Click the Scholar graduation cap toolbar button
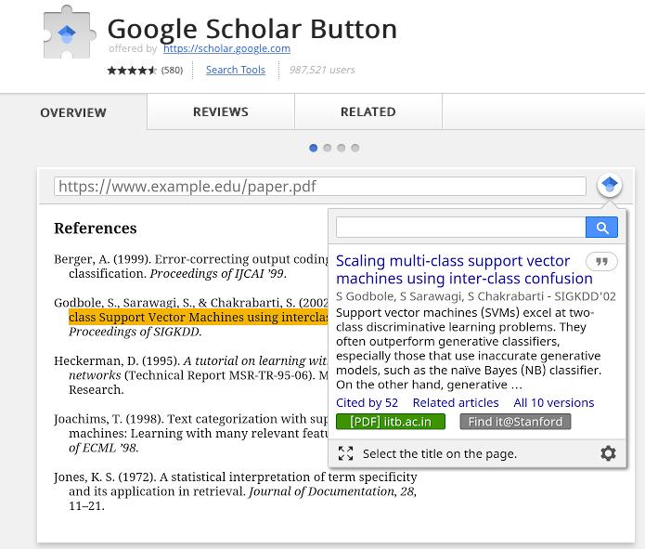This screenshot has width=645, height=549. (609, 185)
